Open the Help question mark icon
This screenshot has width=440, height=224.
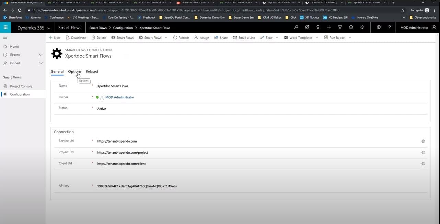tap(389, 27)
